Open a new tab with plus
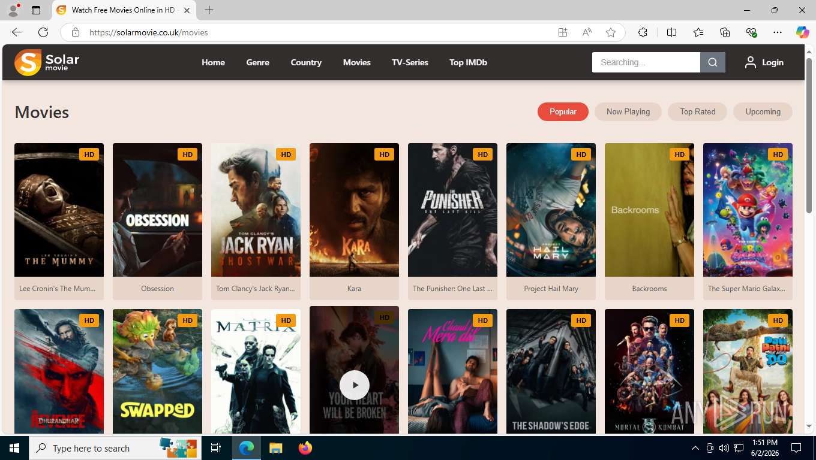 tap(209, 10)
